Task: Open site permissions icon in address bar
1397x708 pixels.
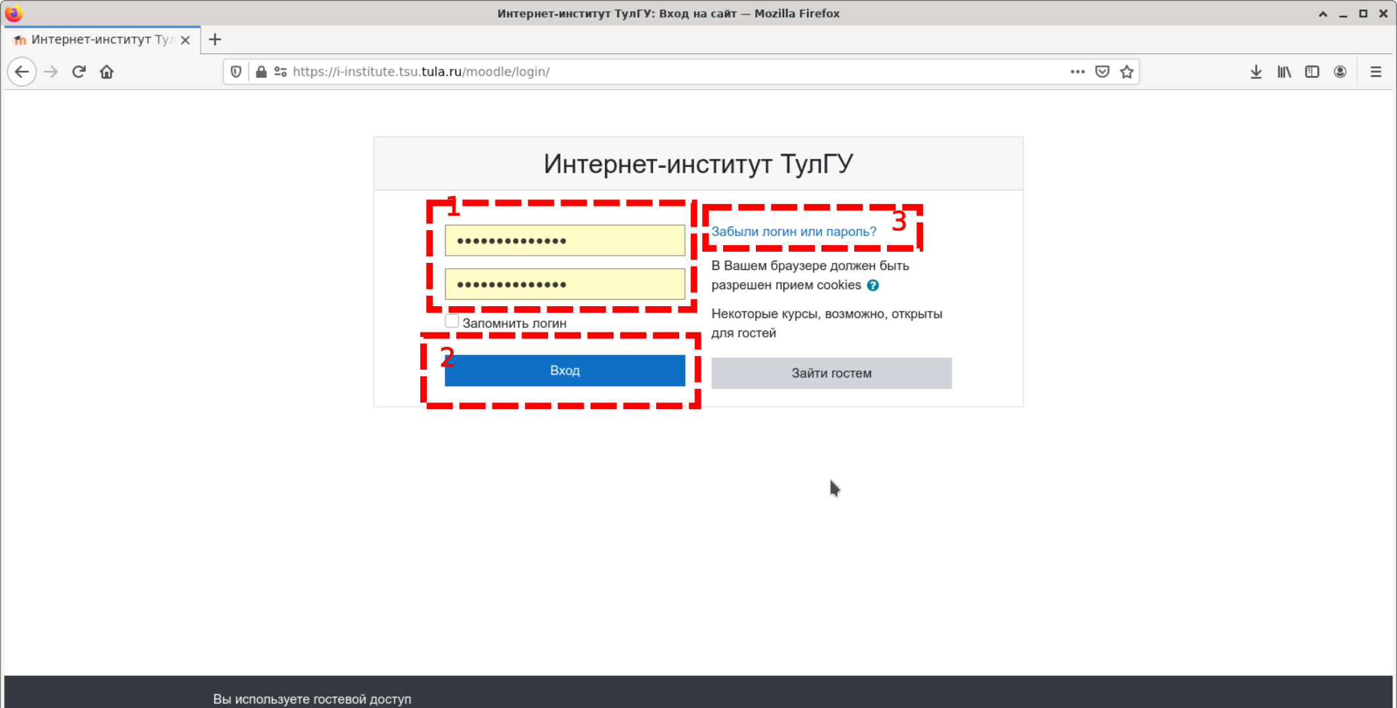Action: pyautogui.click(x=281, y=72)
